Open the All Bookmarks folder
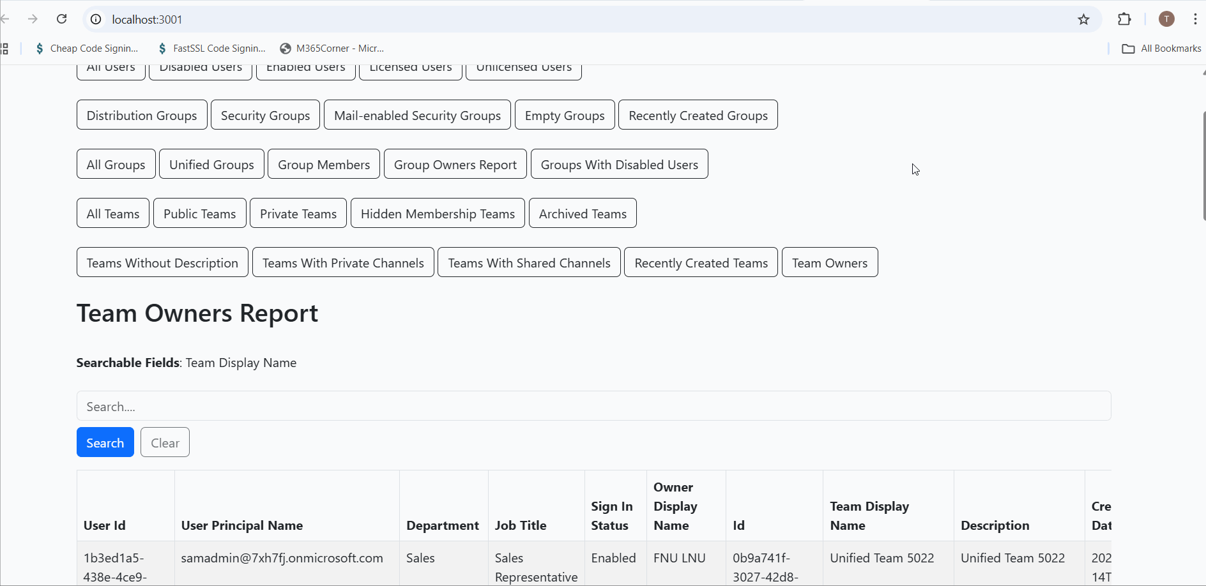Screen dimensions: 1206x586 [x=1162, y=49]
